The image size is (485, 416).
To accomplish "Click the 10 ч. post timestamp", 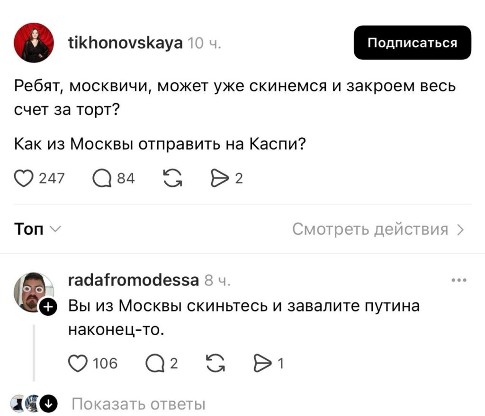I will coord(204,44).
